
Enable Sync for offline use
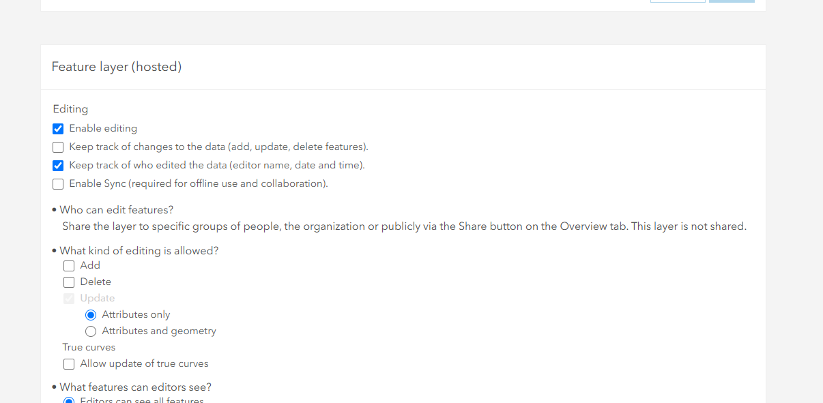pos(58,183)
